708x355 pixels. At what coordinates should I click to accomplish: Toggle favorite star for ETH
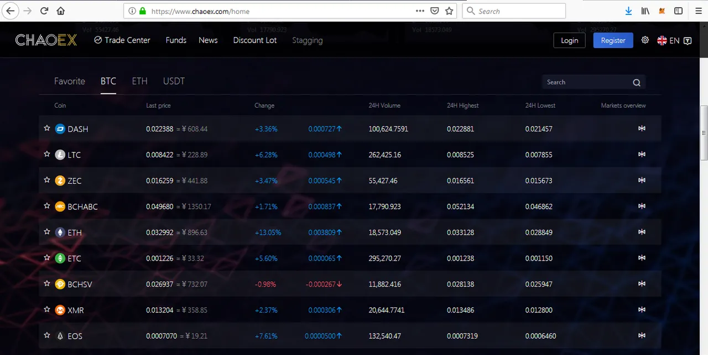(x=47, y=232)
